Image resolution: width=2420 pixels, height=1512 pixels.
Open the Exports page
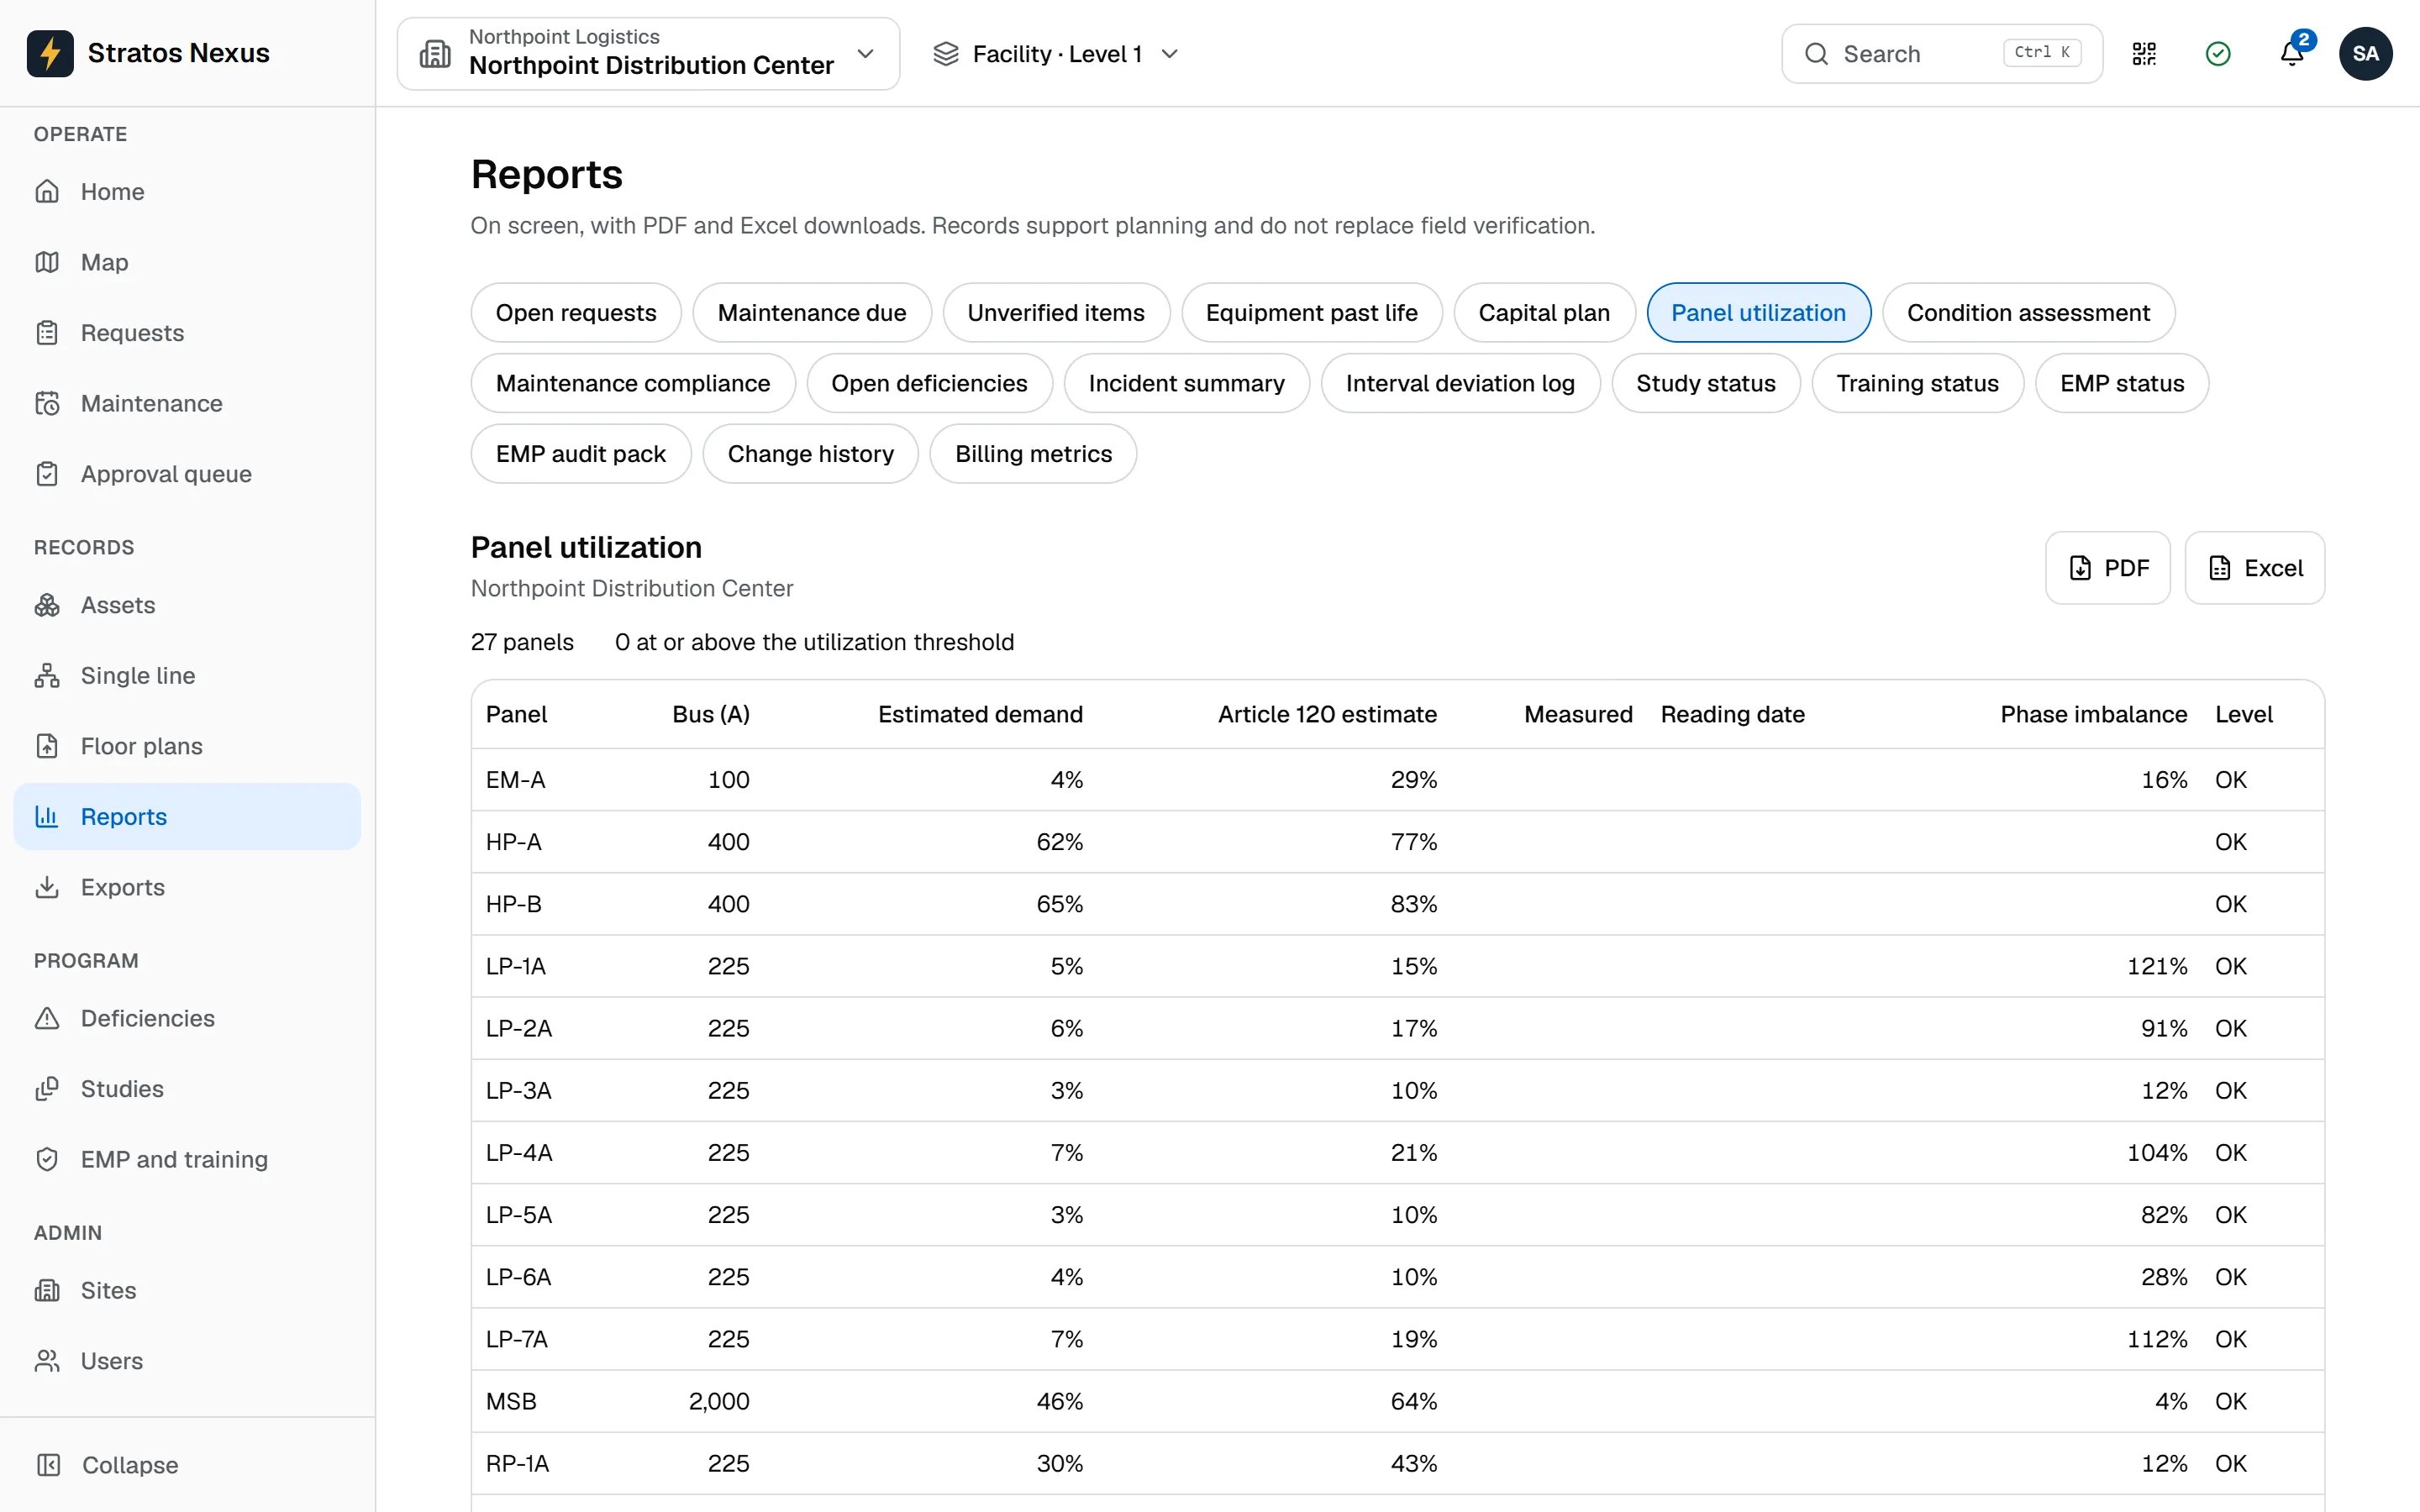click(x=187, y=887)
